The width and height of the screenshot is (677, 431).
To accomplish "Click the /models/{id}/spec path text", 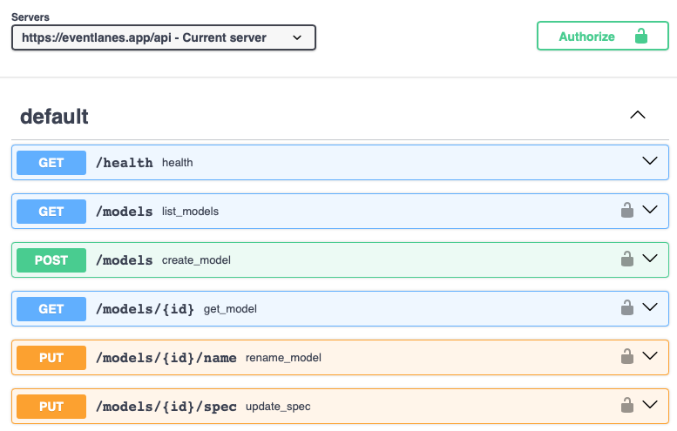I will (166, 407).
